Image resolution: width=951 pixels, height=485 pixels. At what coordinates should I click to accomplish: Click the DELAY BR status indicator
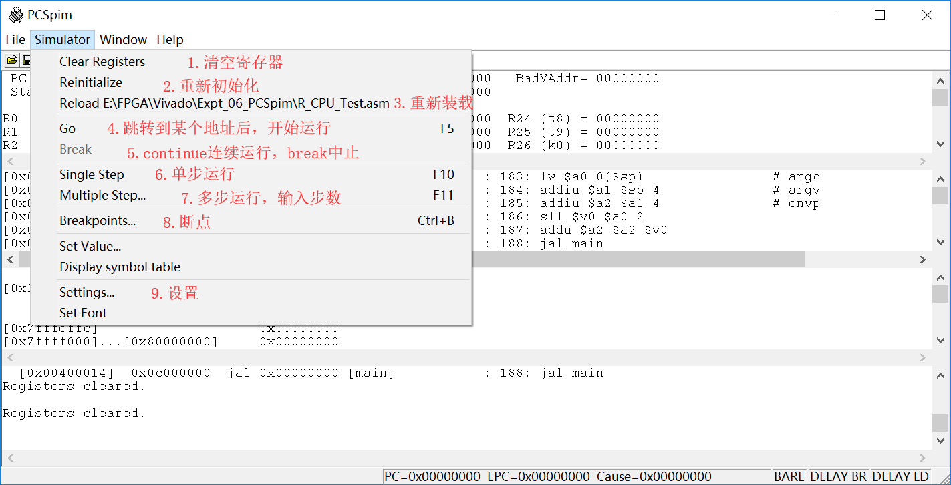click(838, 476)
